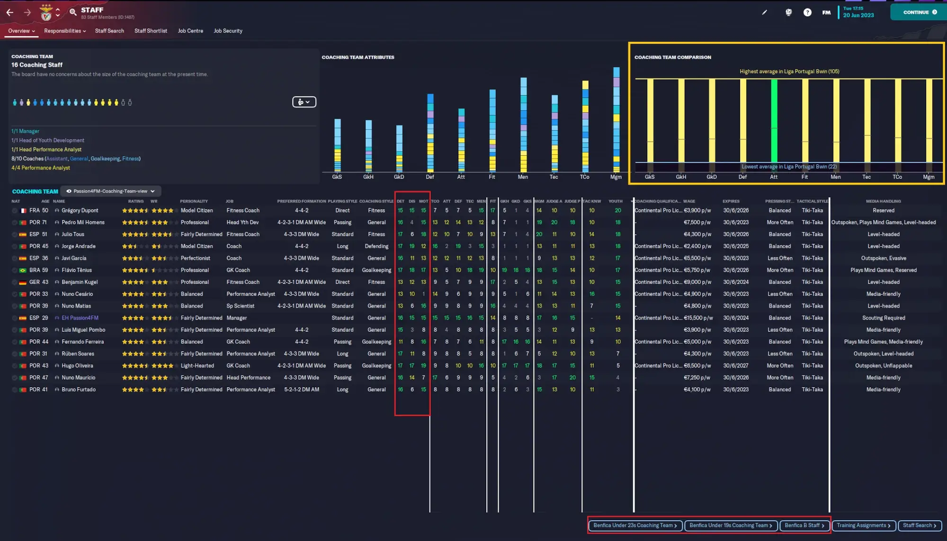Sort by the Wage column header
This screenshot has width=947, height=541.
(x=689, y=201)
